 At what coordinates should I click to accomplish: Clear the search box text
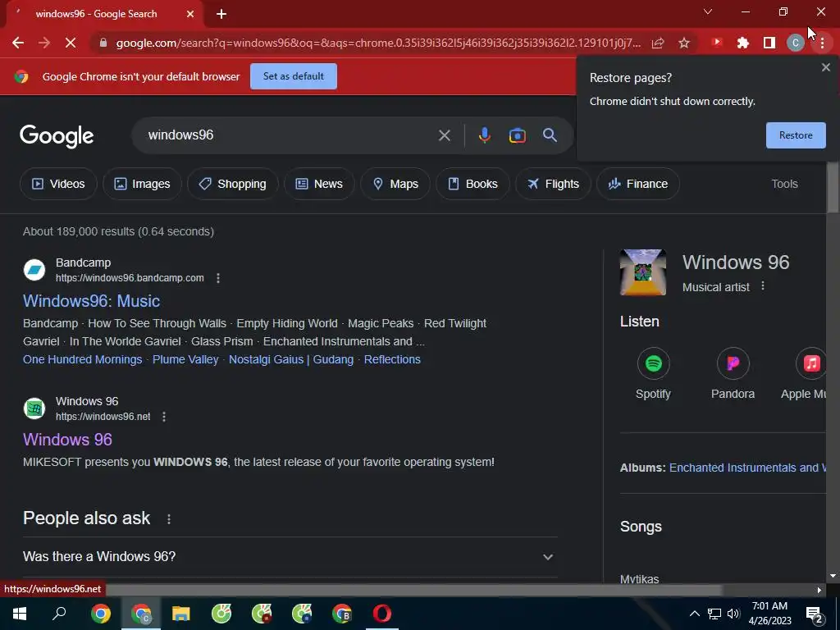point(444,135)
